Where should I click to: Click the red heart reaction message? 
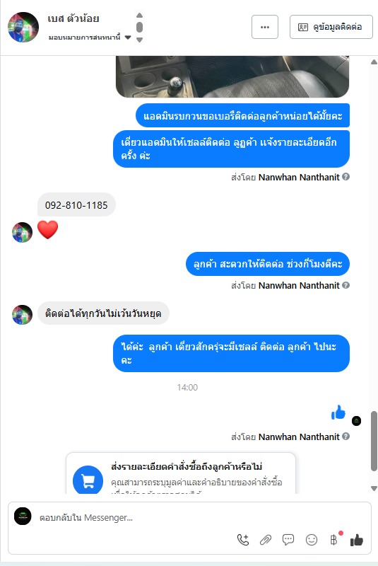tap(47, 230)
